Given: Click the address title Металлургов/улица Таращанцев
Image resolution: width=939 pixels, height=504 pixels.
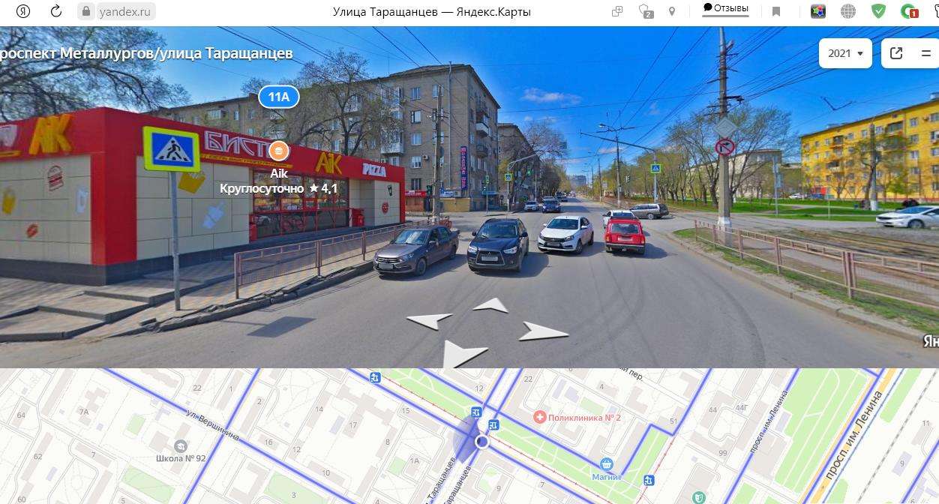Looking at the screenshot, I should 146,53.
